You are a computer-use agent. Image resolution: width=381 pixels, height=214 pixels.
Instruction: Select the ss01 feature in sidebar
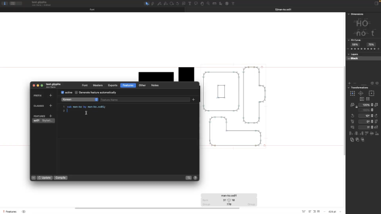coord(43,120)
